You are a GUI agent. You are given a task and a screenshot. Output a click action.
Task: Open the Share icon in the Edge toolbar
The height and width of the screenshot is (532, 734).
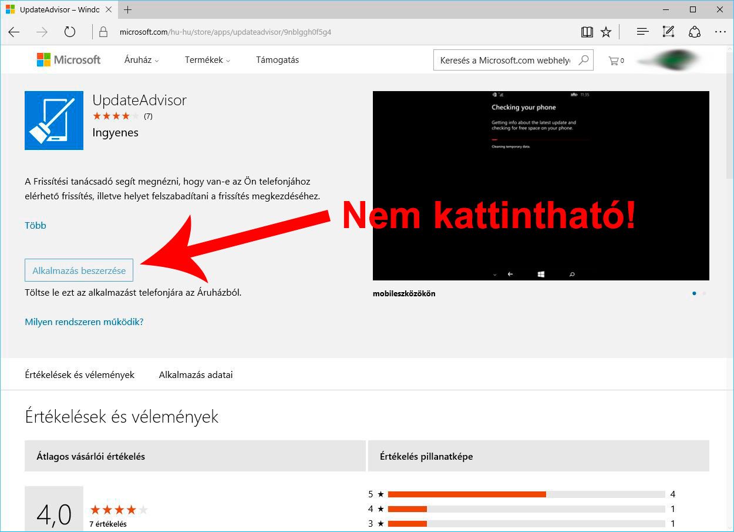click(x=695, y=32)
